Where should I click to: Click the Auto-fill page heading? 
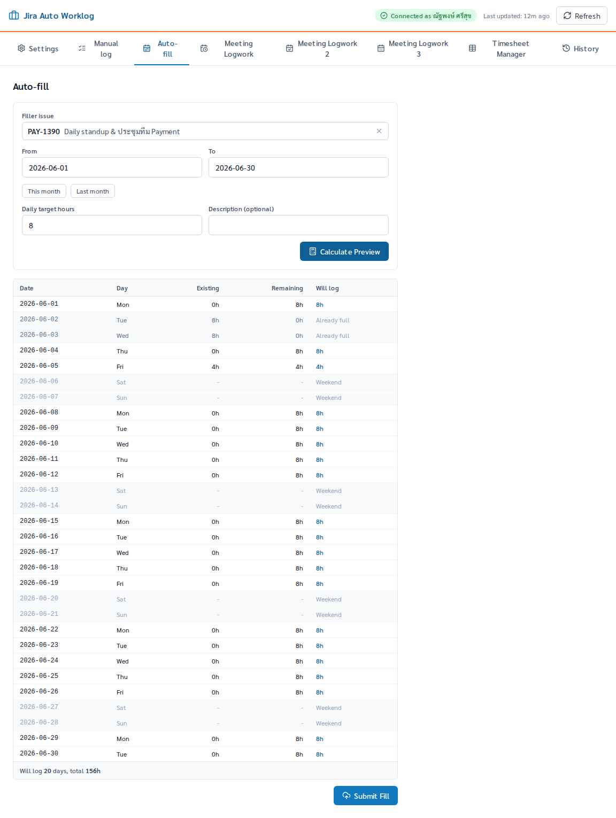pos(31,87)
